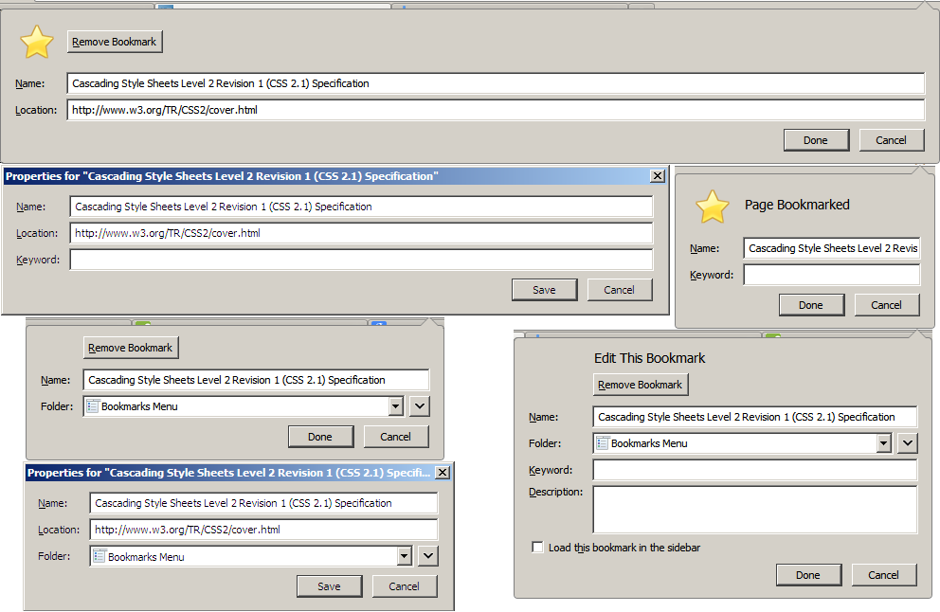Click into the Description text area
This screenshot has width=940, height=612.
pyautogui.click(x=754, y=510)
